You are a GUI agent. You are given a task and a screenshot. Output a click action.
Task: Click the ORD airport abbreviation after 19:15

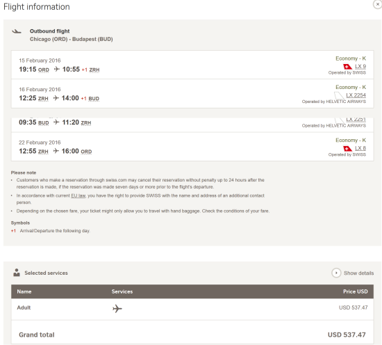point(44,70)
